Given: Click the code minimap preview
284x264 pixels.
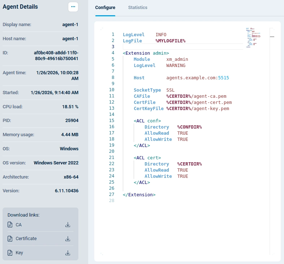Looking at the screenshot, I should point(253,38).
